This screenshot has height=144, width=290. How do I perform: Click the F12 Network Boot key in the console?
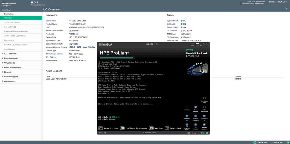pos(173,128)
